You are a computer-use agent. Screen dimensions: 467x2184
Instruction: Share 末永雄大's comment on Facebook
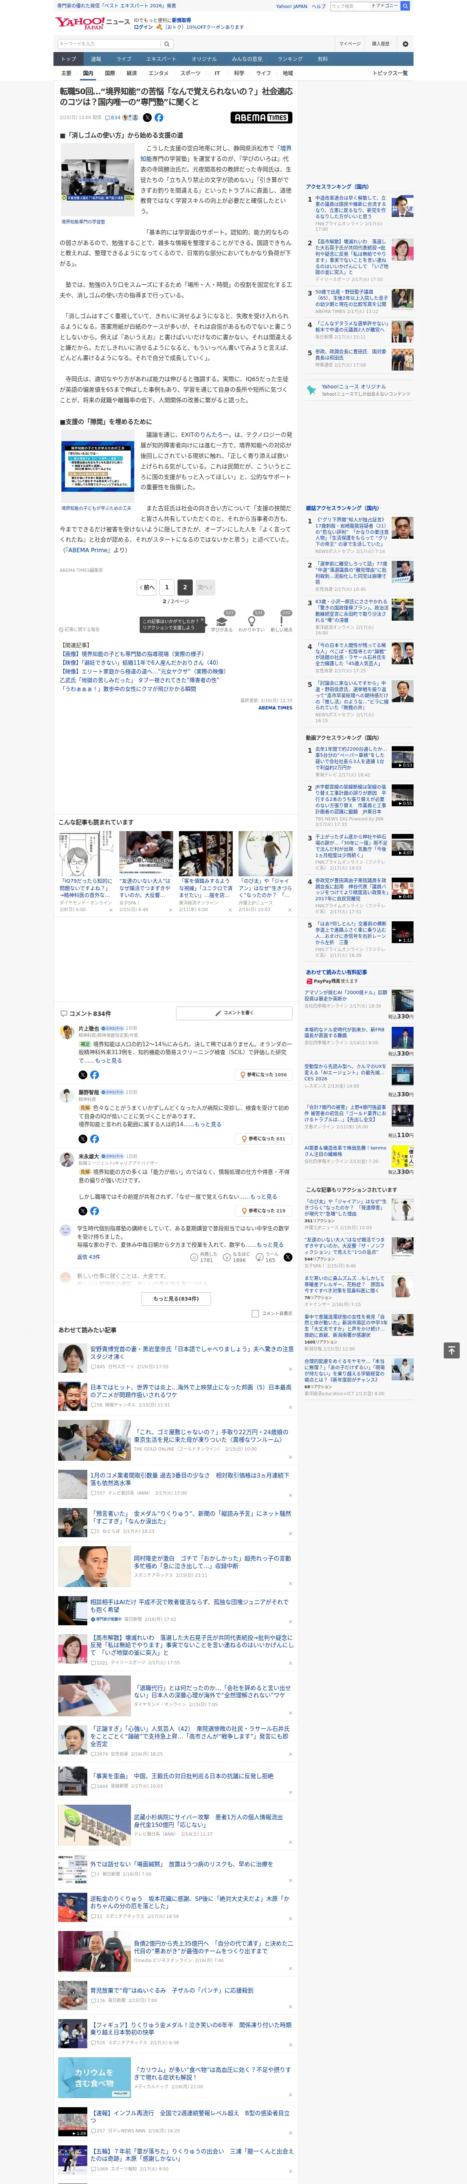coord(94,1211)
